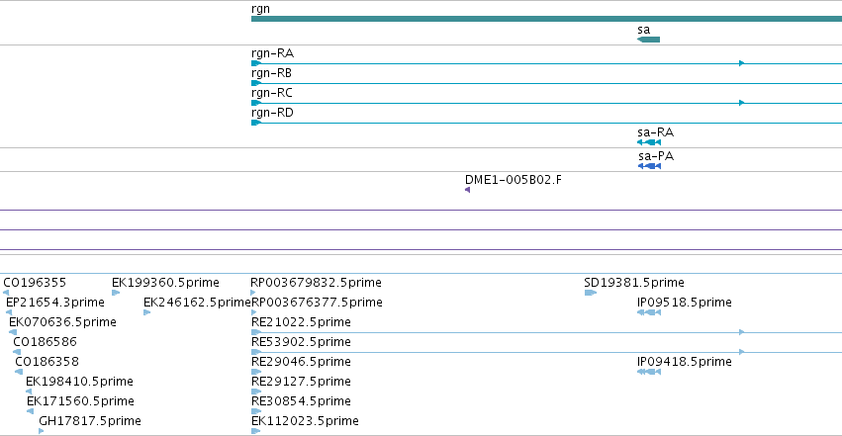Click the IP09418.5prime feature glyph

[x=649, y=372]
